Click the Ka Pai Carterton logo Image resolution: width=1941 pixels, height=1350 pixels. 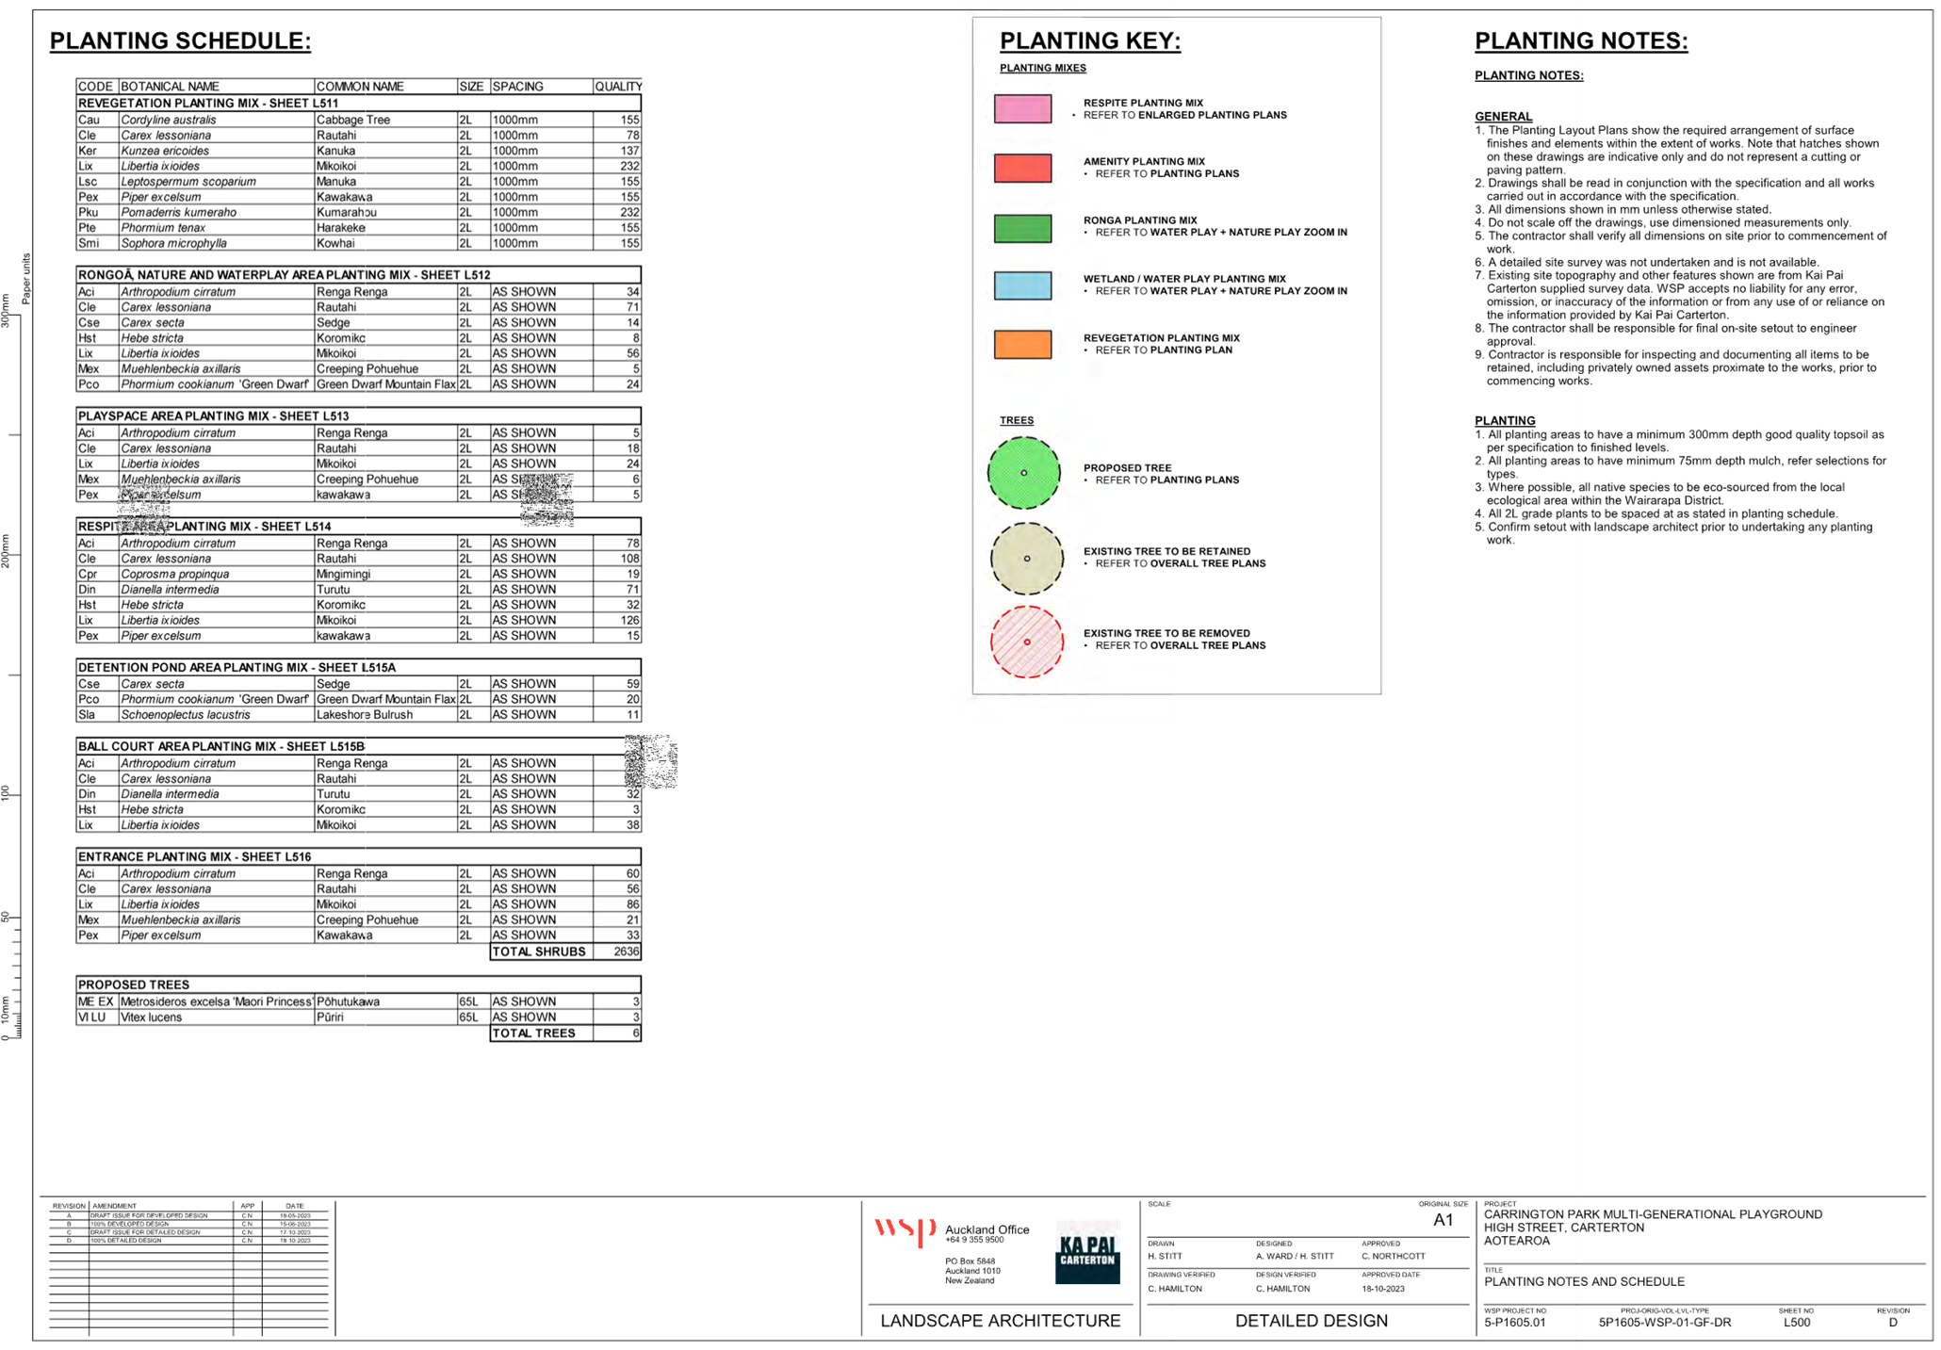click(1087, 1252)
